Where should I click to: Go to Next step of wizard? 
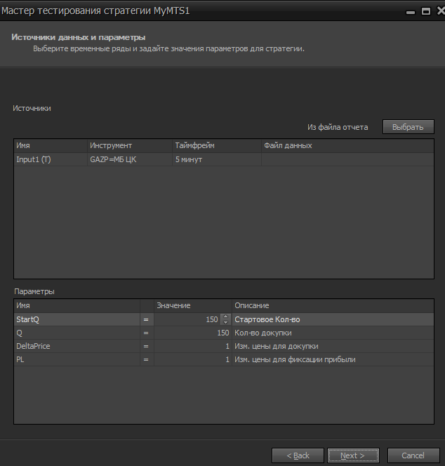pyautogui.click(x=353, y=455)
